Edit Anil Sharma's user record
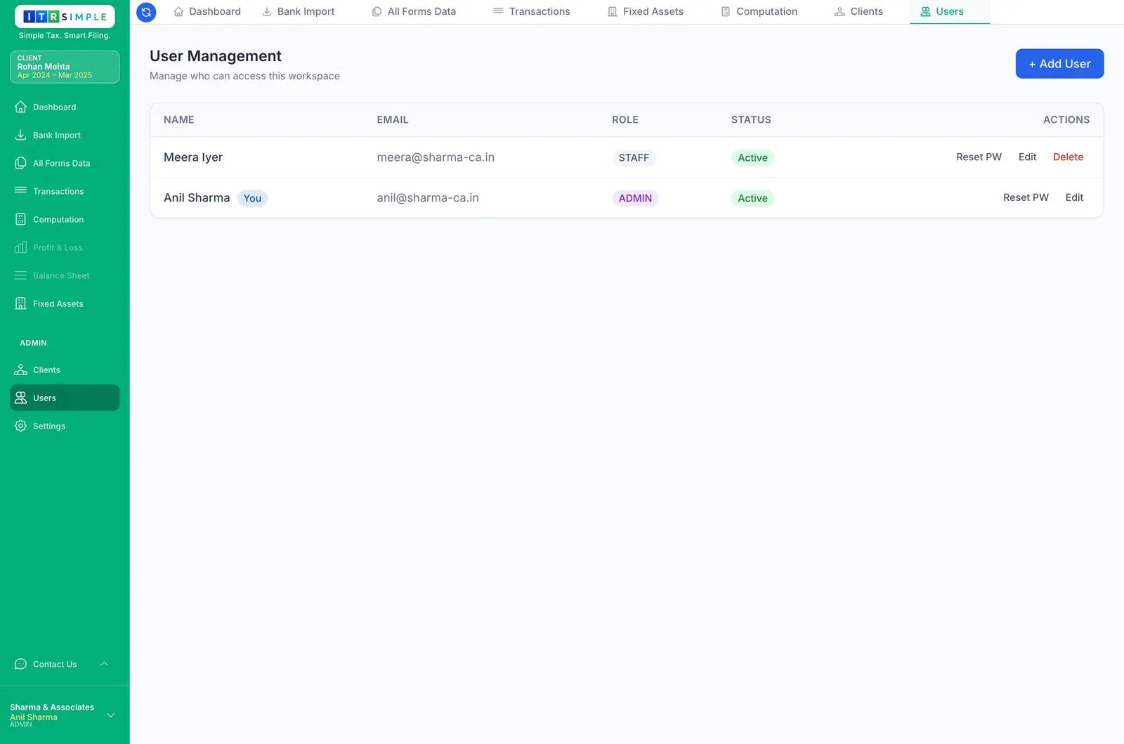 point(1074,197)
